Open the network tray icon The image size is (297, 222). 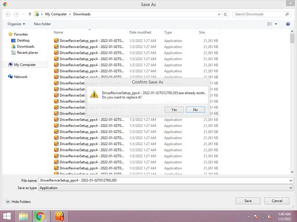(263, 217)
